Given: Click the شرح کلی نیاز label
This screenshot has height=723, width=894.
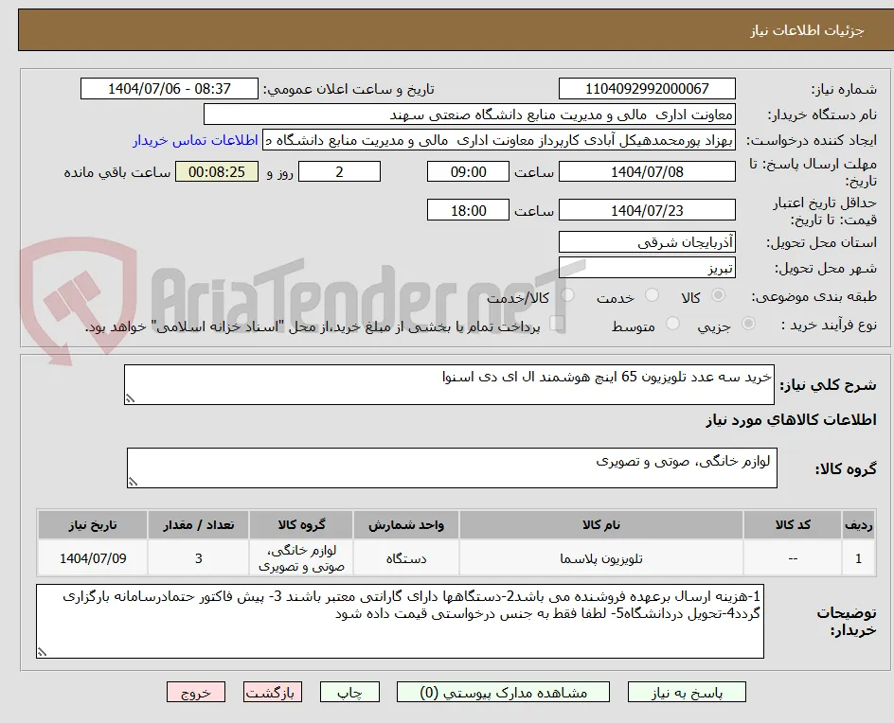Looking at the screenshot, I should click(828, 385).
